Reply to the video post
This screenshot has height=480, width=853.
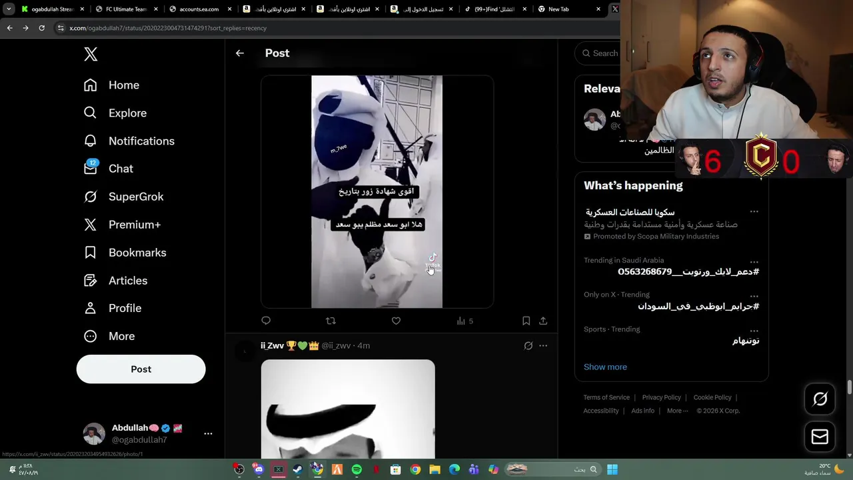(266, 321)
